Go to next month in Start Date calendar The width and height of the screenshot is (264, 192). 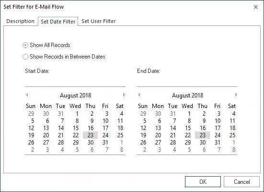tap(124, 95)
